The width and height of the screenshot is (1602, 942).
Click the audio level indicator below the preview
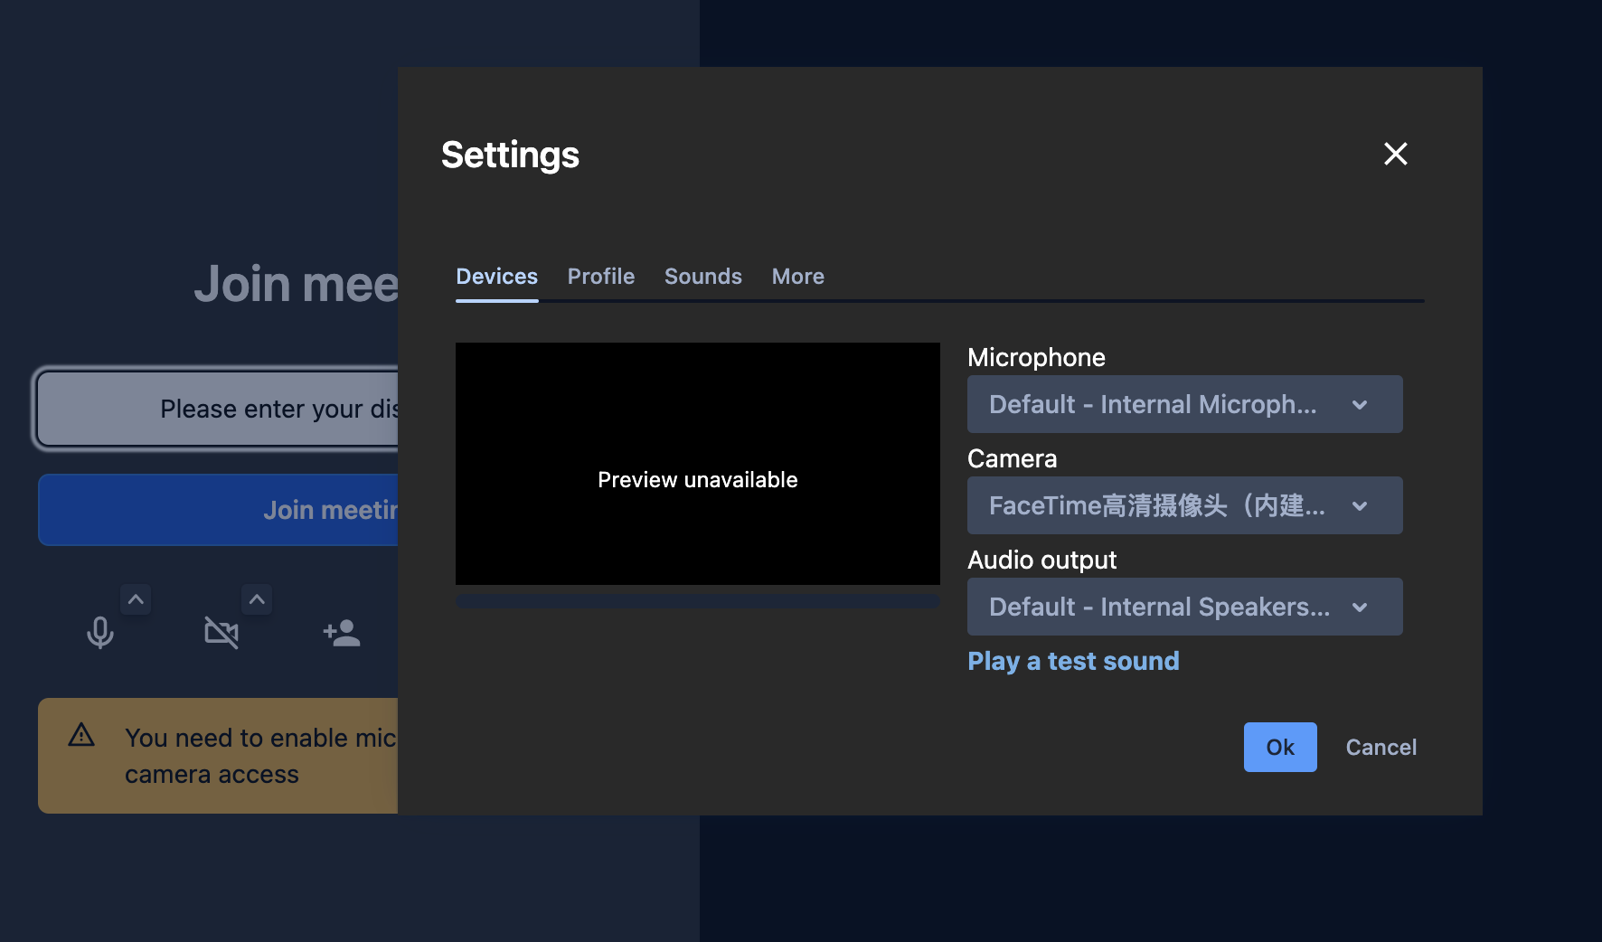pyautogui.click(x=697, y=601)
